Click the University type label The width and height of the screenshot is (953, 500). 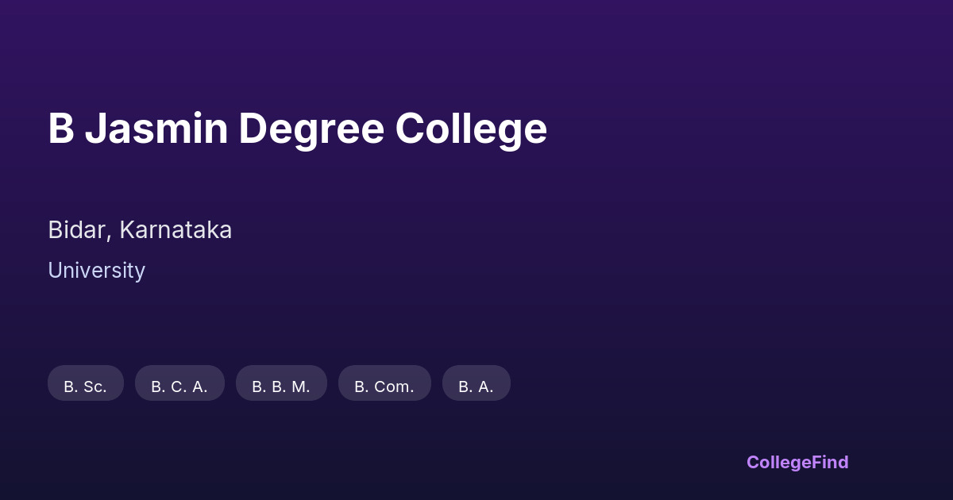tap(96, 271)
